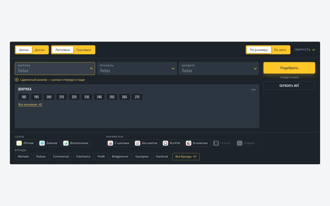Toggle the Nokian brand filter
This screenshot has width=330, height=206.
(41, 157)
